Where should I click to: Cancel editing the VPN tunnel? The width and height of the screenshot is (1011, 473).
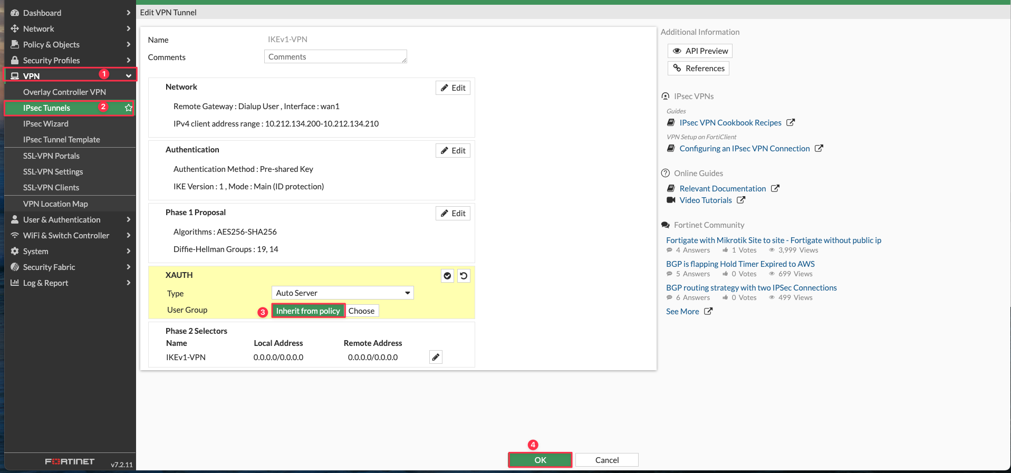[x=607, y=460]
